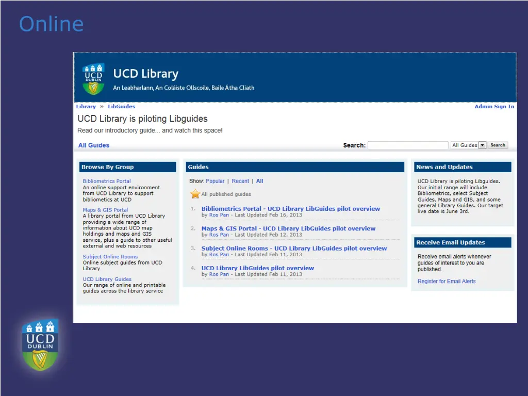The width and height of the screenshot is (528, 396).
Task: Click Ros Pan author link on Feb 16 guide
Action: [x=219, y=215]
